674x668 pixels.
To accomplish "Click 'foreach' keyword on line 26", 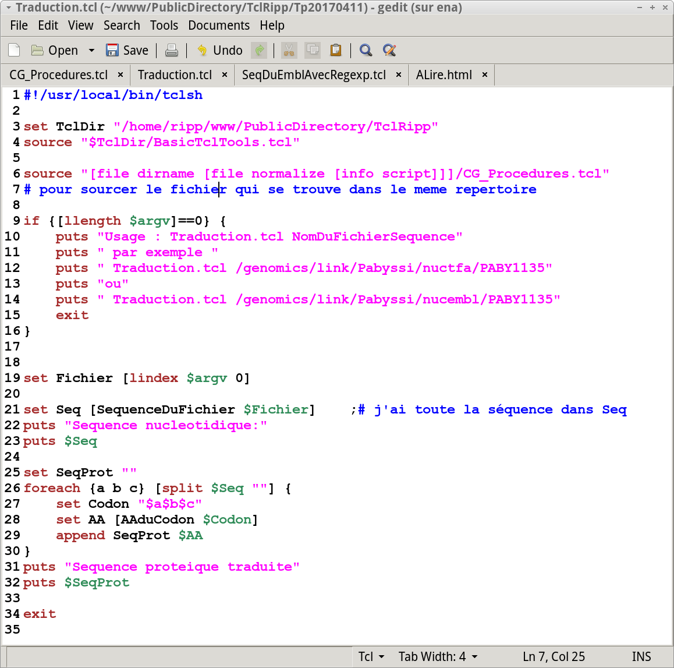I will point(52,488).
